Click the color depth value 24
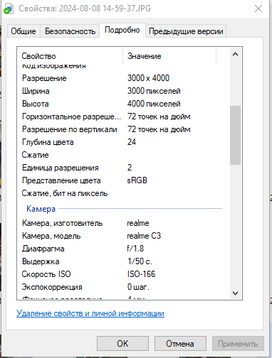Image resolution: width=272 pixels, height=358 pixels. [132, 142]
